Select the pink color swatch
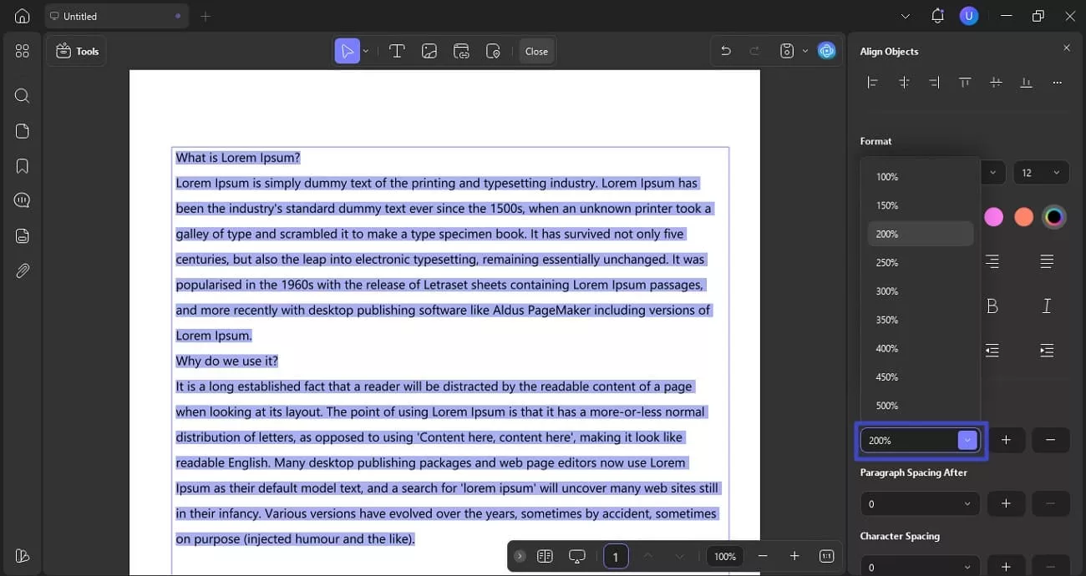The height and width of the screenshot is (576, 1086). tap(993, 216)
